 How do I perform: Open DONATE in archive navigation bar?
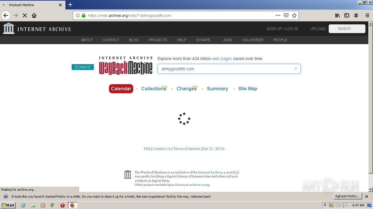(203, 40)
